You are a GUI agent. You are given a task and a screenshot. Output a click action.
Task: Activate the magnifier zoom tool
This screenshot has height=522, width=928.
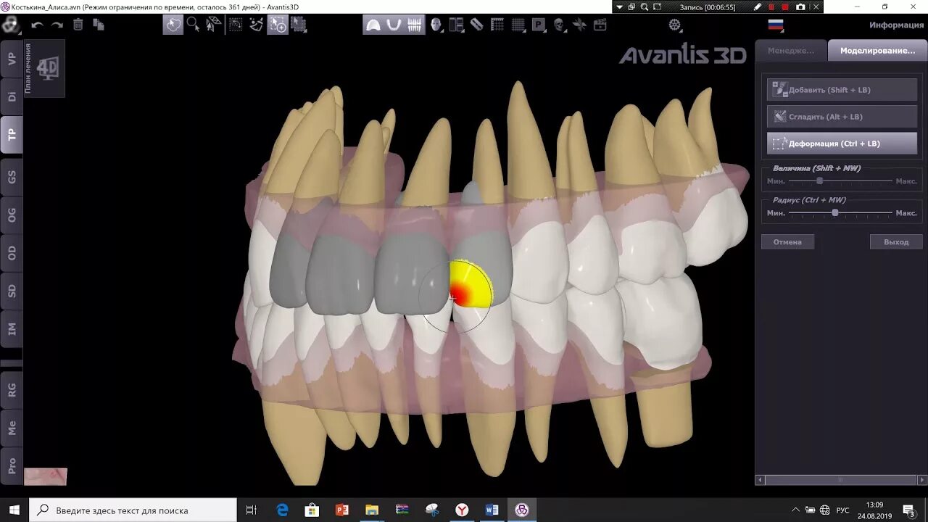click(x=191, y=25)
